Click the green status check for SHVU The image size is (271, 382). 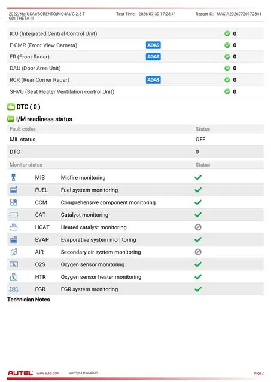pos(227,91)
